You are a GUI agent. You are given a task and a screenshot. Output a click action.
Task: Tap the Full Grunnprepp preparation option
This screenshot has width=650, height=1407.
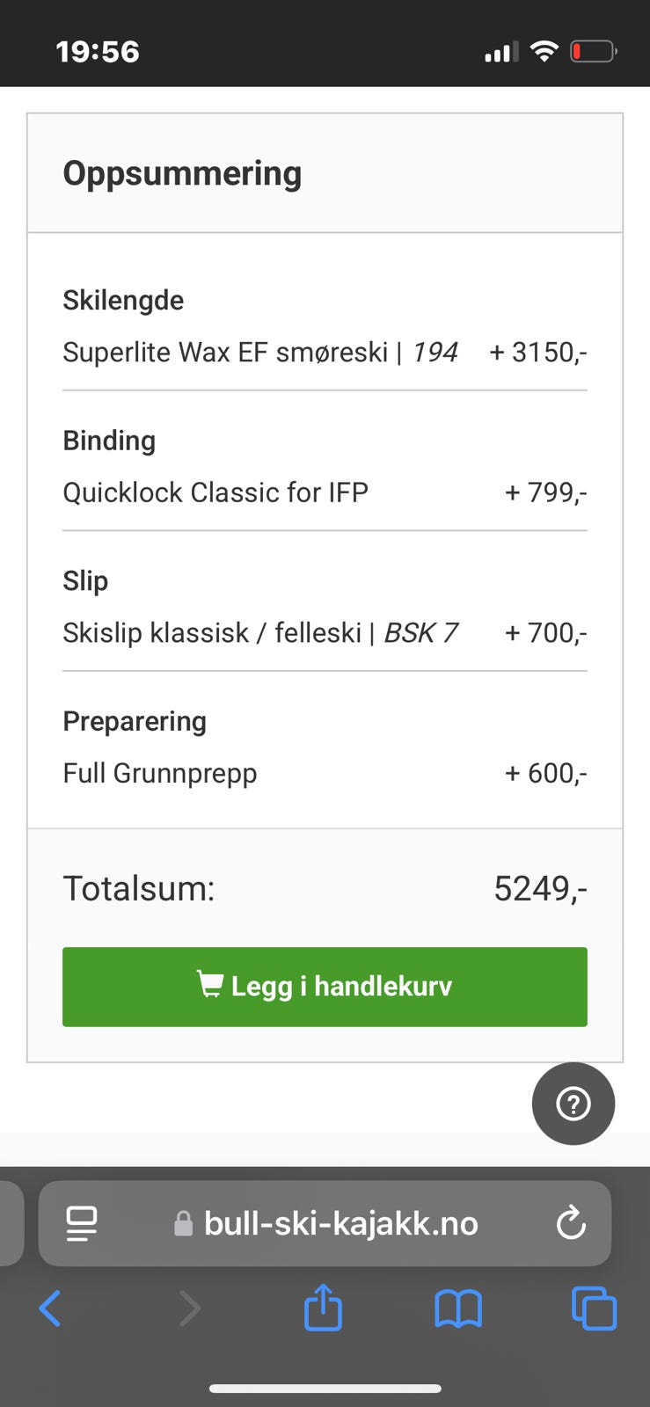click(x=159, y=773)
